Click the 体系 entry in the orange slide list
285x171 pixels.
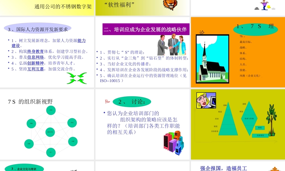click(x=243, y=53)
